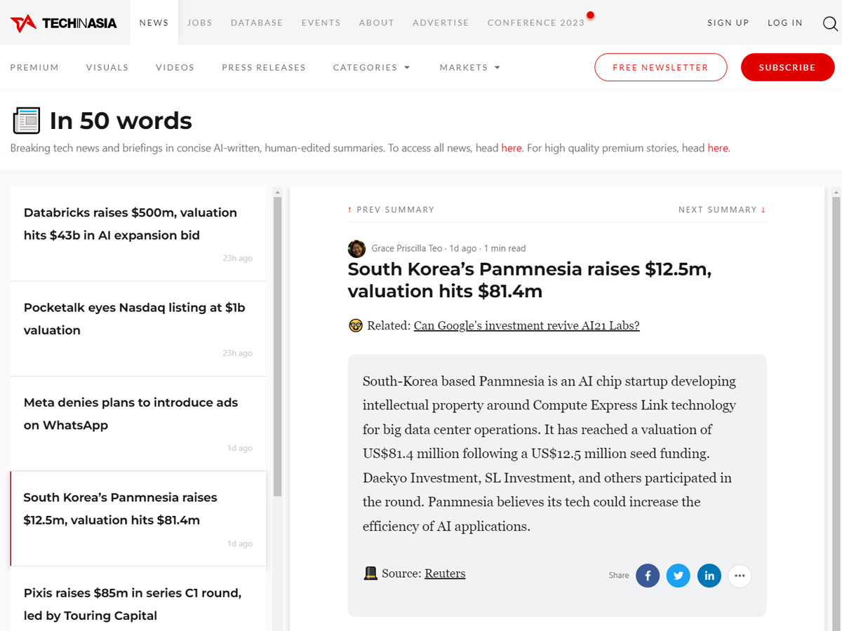Click the '1d ago' timestamp under Meta headline
This screenshot has height=631, width=842.
tap(240, 448)
